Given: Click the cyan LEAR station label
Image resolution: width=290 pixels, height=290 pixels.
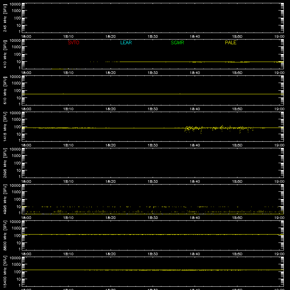Looking at the screenshot, I should pyautogui.click(x=126, y=42).
